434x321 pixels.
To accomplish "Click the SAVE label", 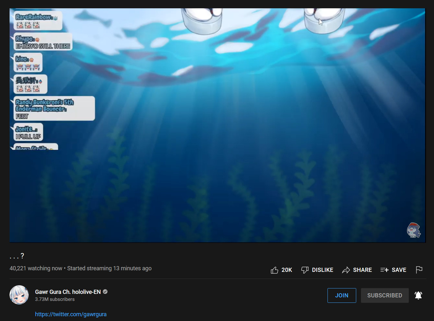I will [x=399, y=270].
